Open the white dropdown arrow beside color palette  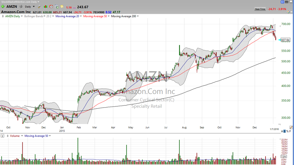291,12
